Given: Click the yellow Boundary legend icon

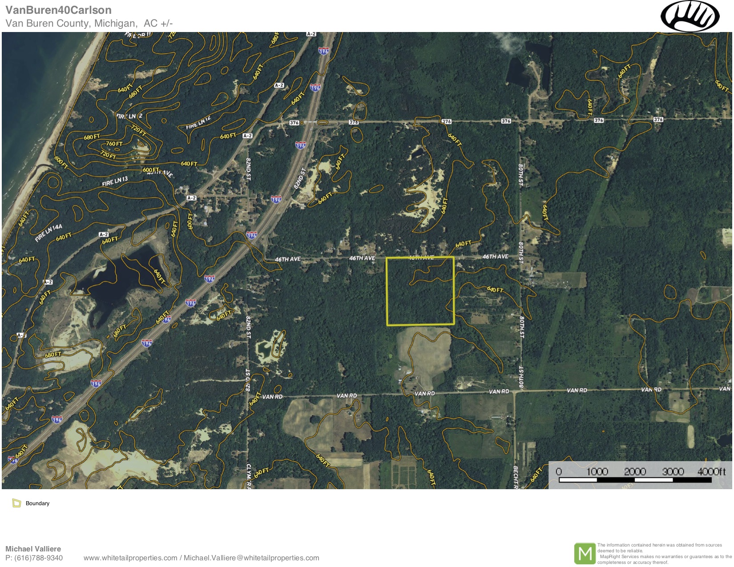Looking at the screenshot, I should tap(17, 503).
